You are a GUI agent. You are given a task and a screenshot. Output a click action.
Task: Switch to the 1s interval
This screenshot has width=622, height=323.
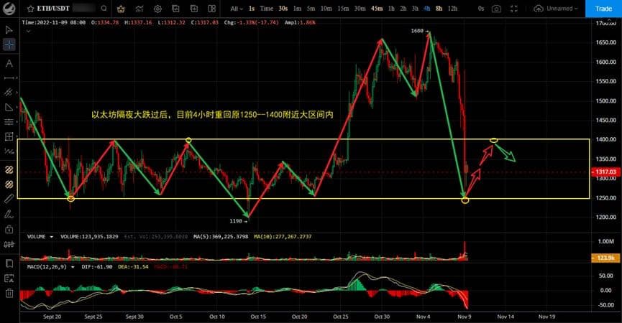tap(252, 9)
